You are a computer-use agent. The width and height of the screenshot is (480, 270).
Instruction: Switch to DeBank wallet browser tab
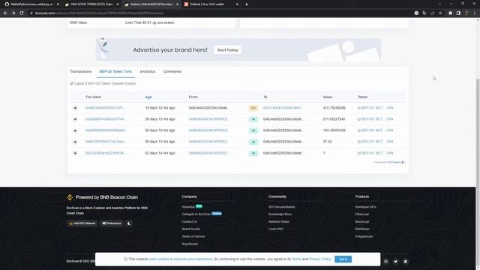point(211,4)
